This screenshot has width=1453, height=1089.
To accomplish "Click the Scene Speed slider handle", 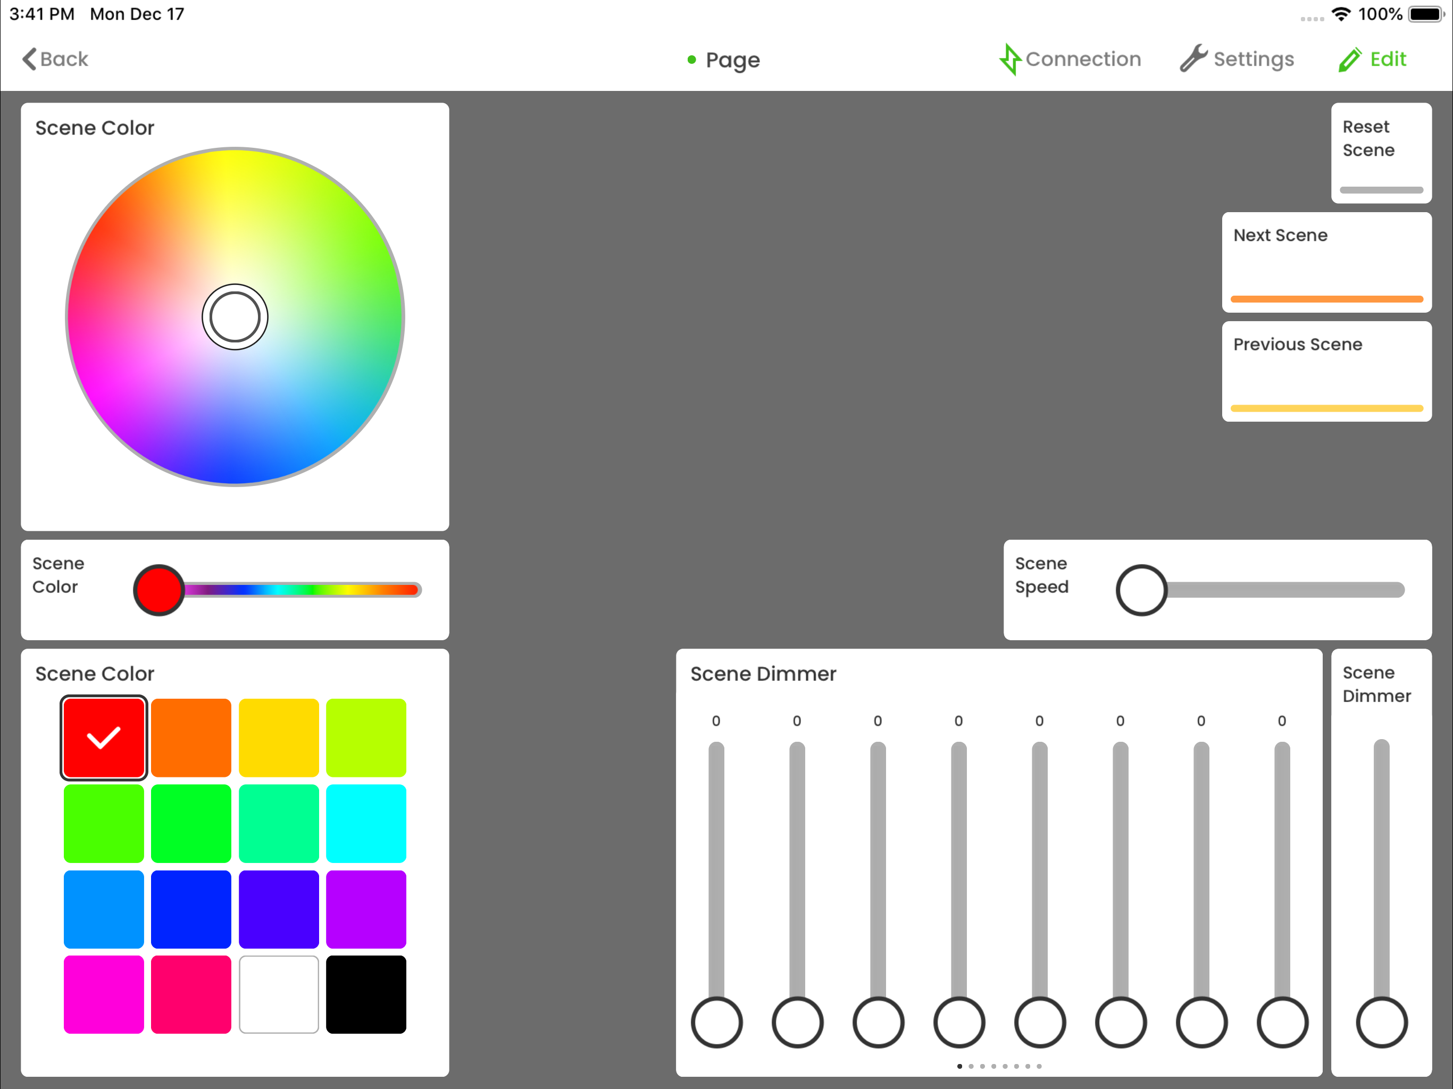I will click(1142, 590).
